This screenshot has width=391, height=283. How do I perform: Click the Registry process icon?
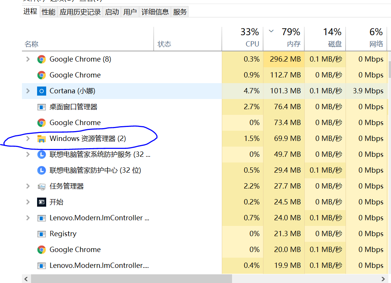41,234
